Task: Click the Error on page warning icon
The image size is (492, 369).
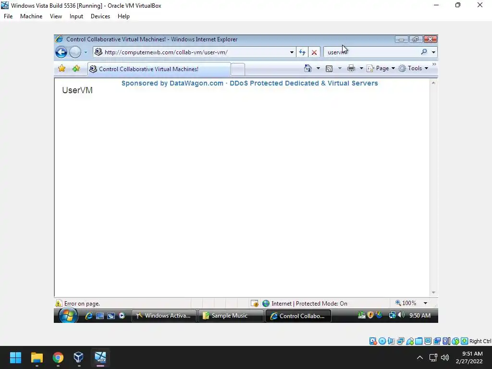Action: pos(59,304)
